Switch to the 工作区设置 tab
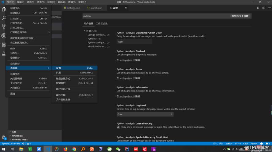This screenshot has height=152, width=272. coord(102,24)
